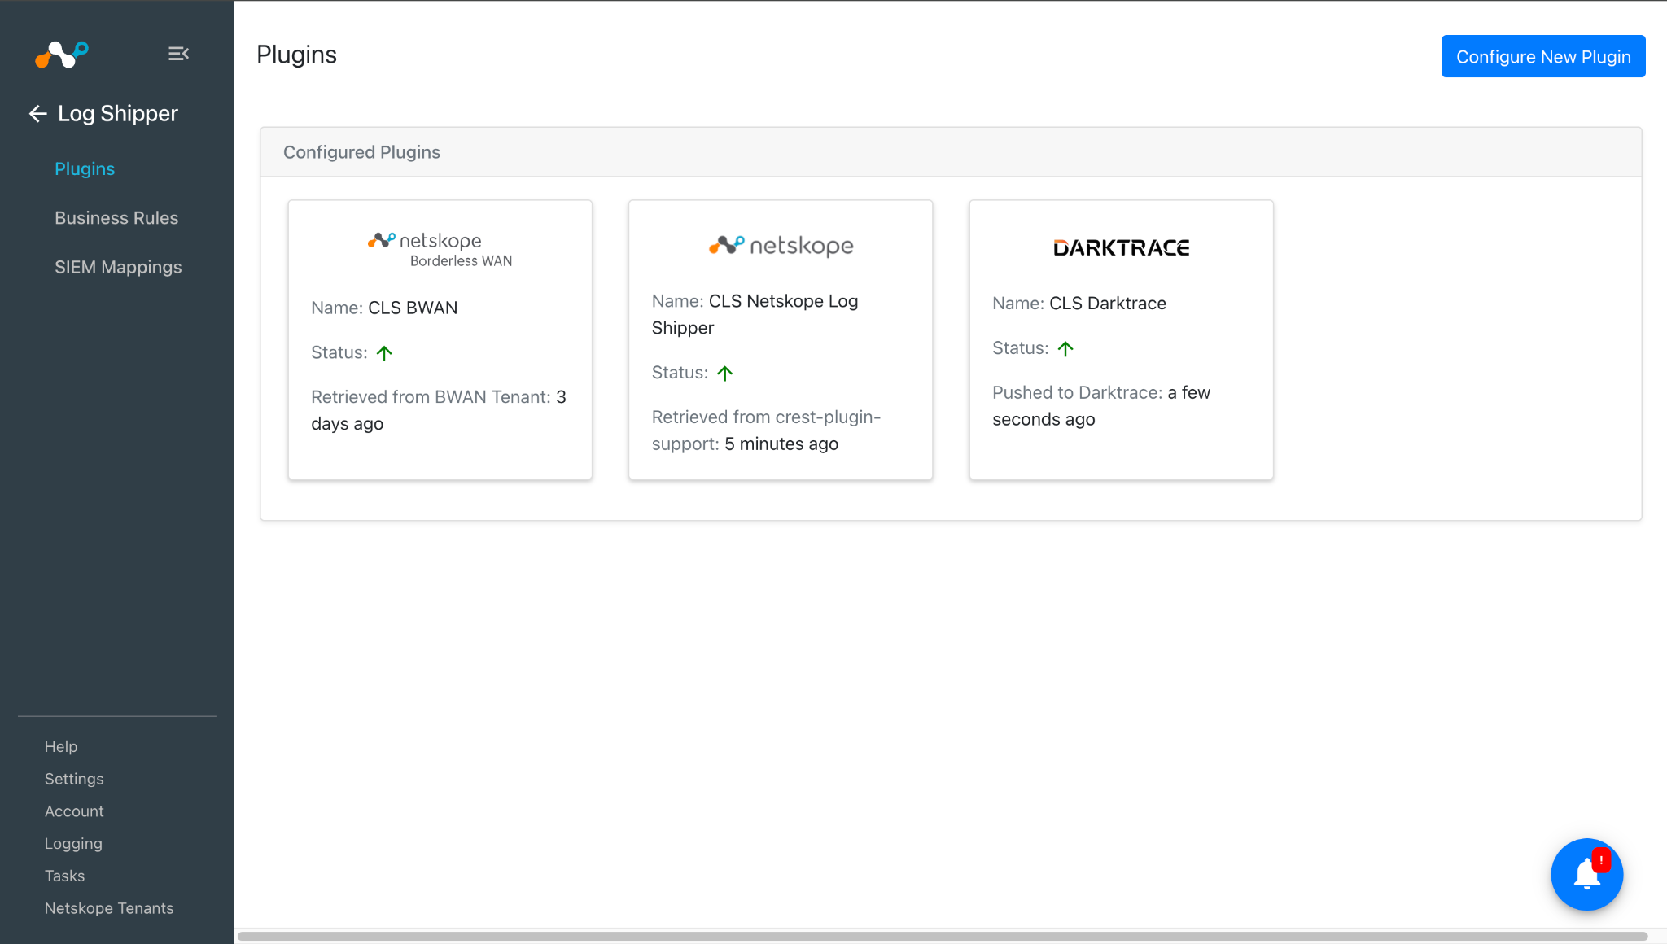
Task: Open the Tasks page
Action: 64,876
